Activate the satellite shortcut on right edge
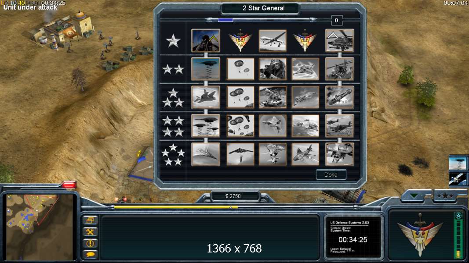Screen dimensions: 469x263 tap(458, 179)
